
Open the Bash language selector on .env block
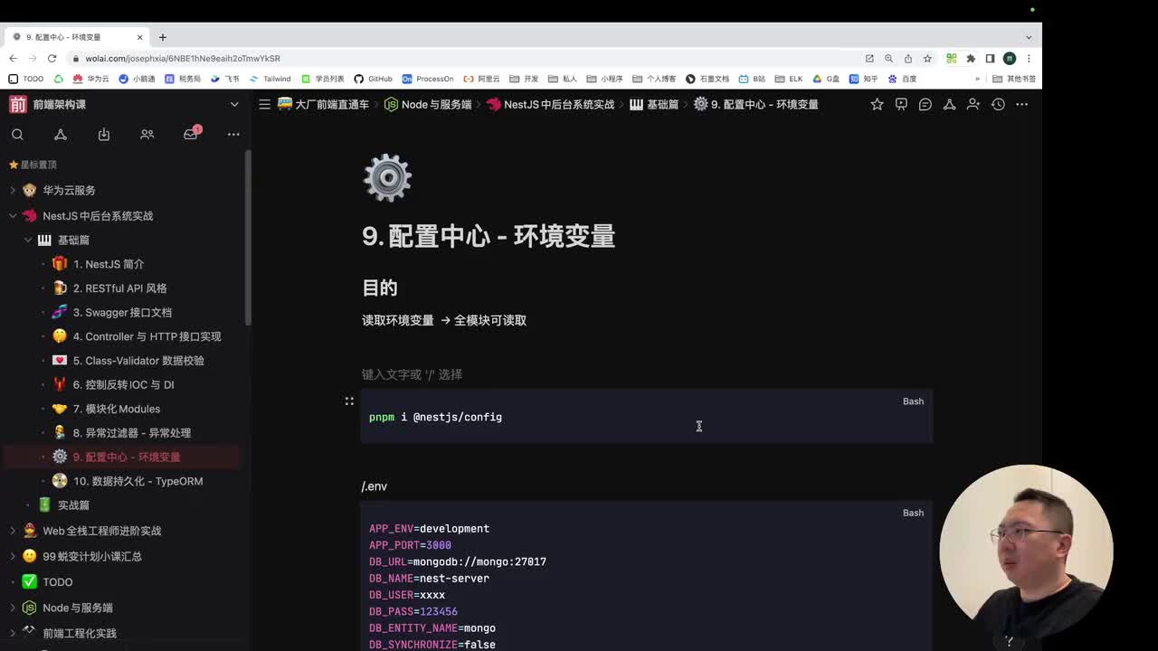tap(913, 513)
